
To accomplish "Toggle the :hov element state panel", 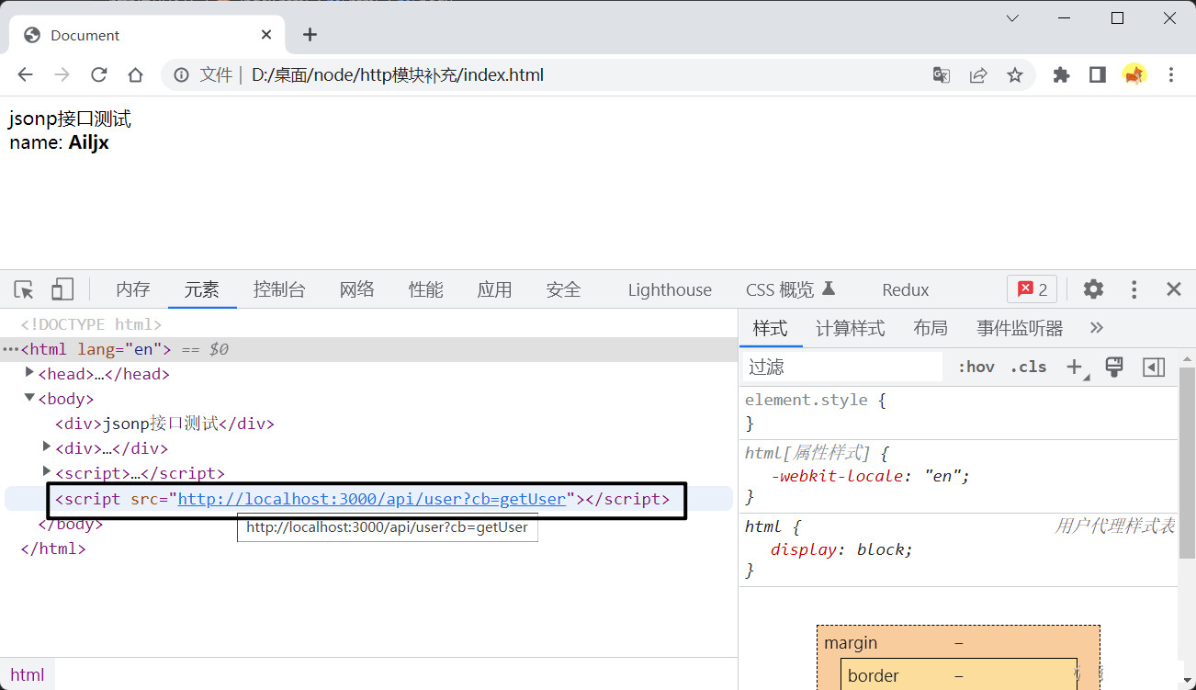I will [976, 367].
